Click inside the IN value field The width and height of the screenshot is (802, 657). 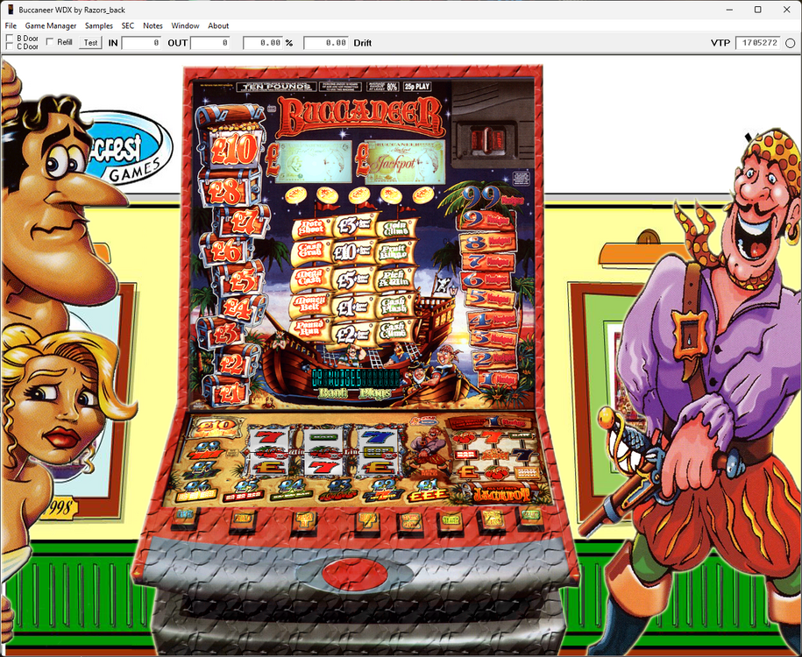pyautogui.click(x=140, y=41)
